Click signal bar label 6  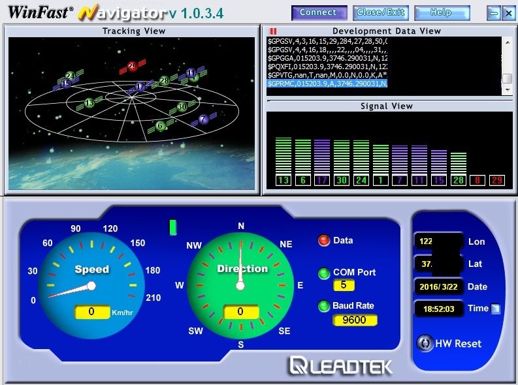tap(303, 180)
